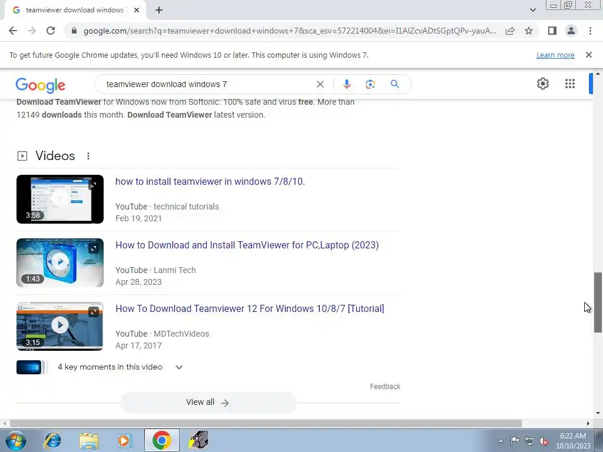
Task: Open the tab search dropdown chevron
Action: coord(532,10)
